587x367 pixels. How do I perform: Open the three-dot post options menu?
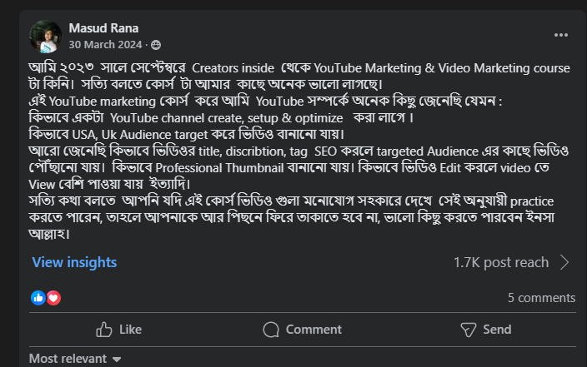[561, 35]
